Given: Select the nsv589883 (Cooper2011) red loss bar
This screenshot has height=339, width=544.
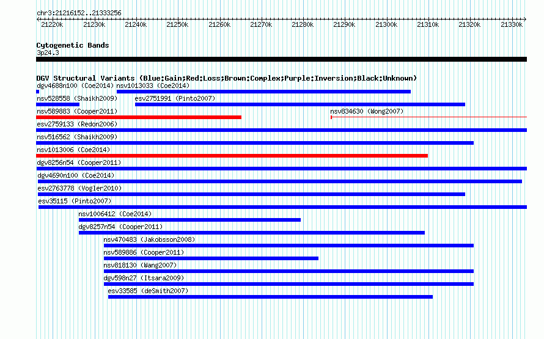Looking at the screenshot, I should click(x=139, y=117).
